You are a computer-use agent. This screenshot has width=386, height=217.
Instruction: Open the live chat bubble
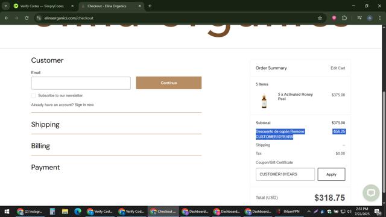(371, 193)
